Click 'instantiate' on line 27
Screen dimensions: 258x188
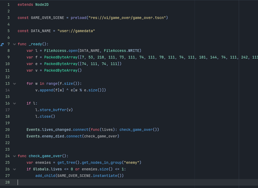coord(105,176)
